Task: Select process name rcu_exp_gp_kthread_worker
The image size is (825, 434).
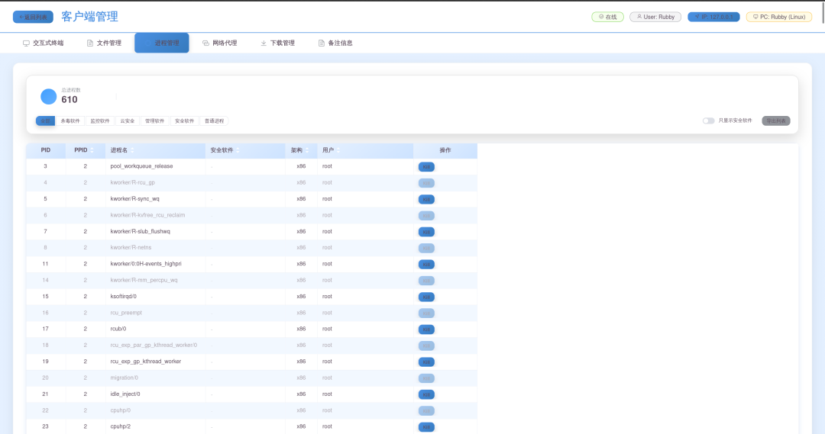Action: coord(146,362)
